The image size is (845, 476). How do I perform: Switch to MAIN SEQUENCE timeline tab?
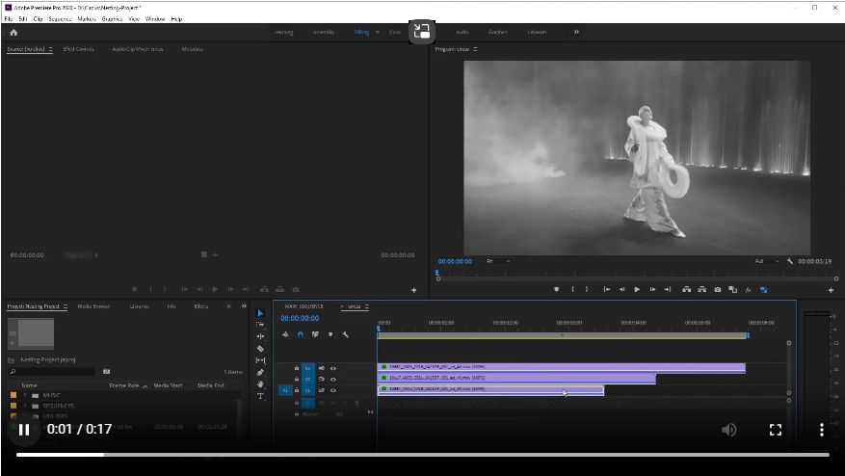(x=304, y=306)
